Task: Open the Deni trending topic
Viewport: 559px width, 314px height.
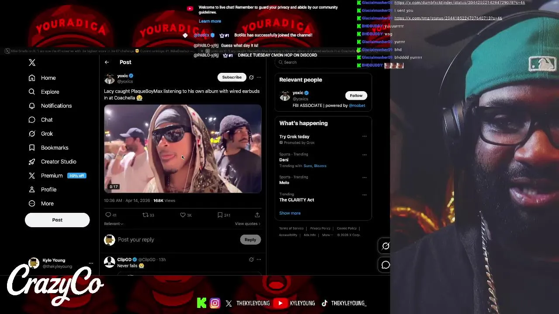Action: coord(284,160)
